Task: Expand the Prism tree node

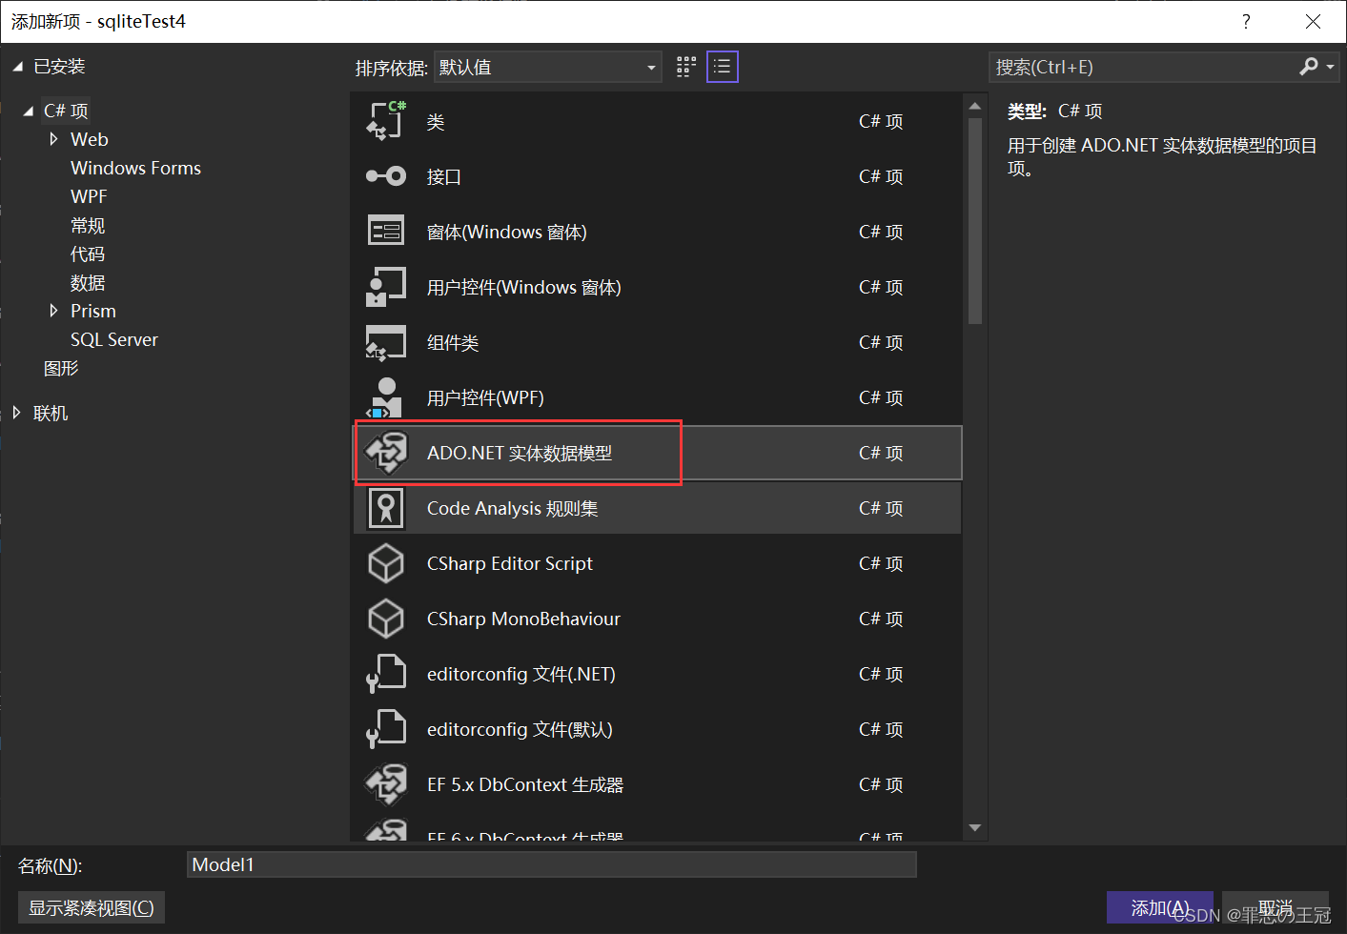Action: coord(53,311)
